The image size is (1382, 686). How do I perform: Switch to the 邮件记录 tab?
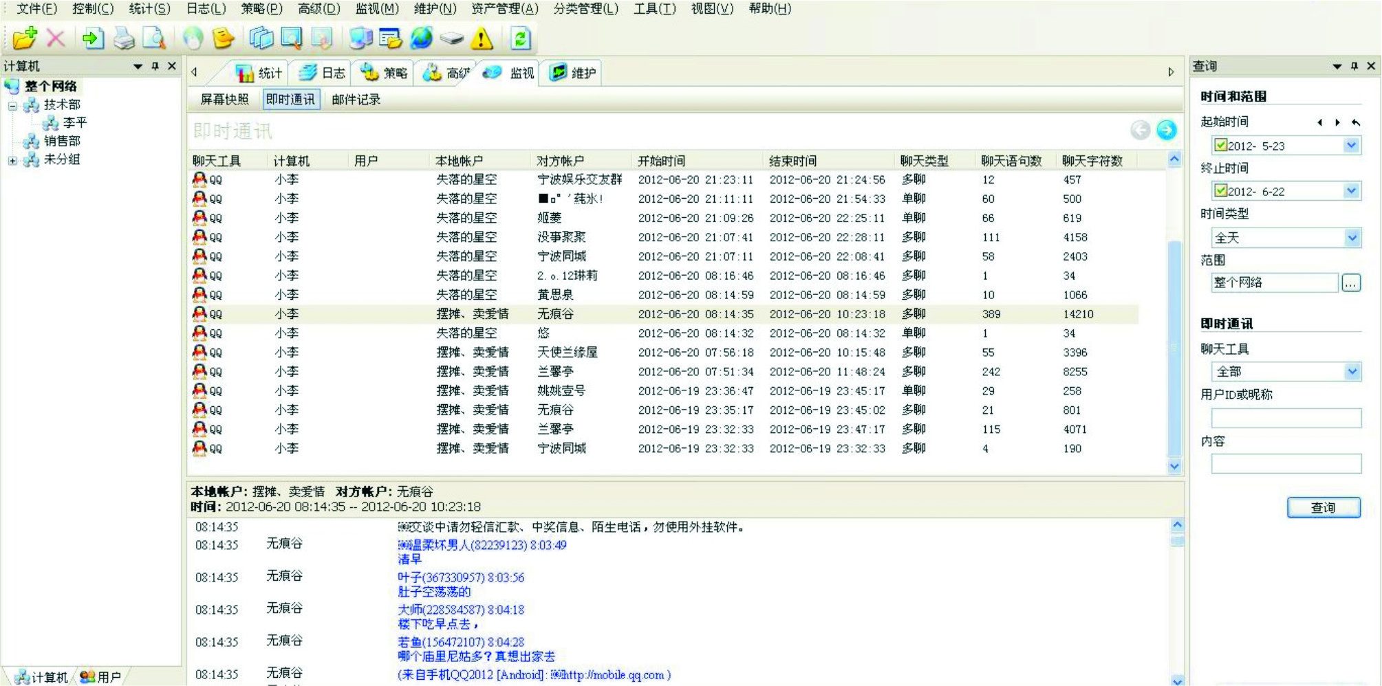pos(356,100)
